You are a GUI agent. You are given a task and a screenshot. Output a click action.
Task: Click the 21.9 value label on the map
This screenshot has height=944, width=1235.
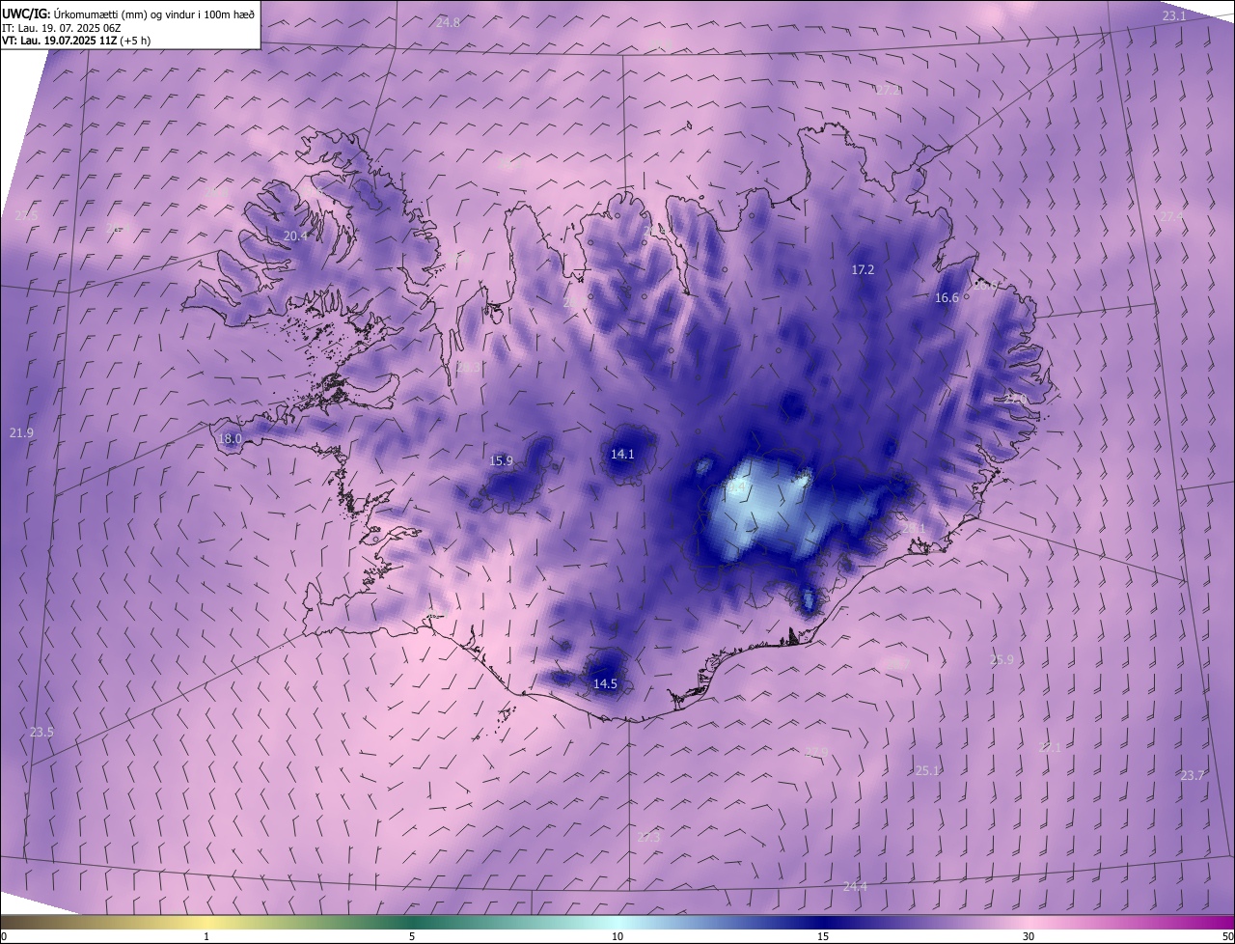[21, 433]
